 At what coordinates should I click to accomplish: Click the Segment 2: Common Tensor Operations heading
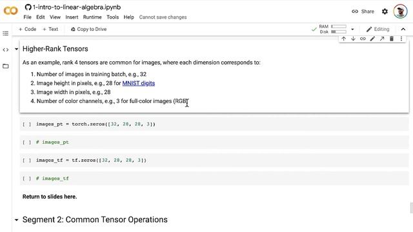(95, 220)
